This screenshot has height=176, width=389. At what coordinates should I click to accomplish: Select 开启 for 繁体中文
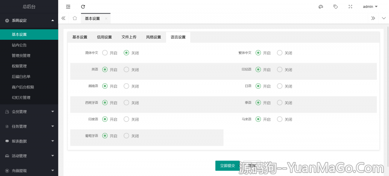point(263,53)
